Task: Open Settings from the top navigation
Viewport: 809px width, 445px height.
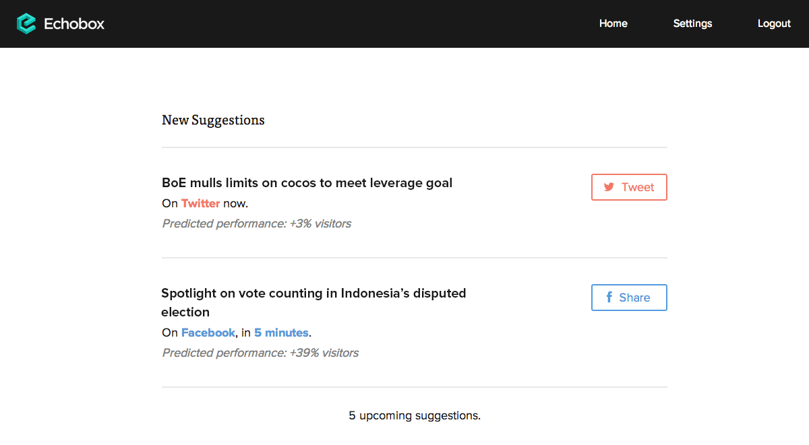Action: click(692, 24)
